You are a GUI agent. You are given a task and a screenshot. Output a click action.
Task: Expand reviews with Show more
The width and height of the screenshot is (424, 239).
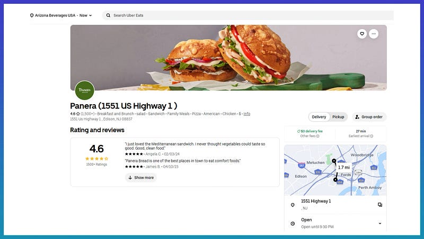point(141,178)
